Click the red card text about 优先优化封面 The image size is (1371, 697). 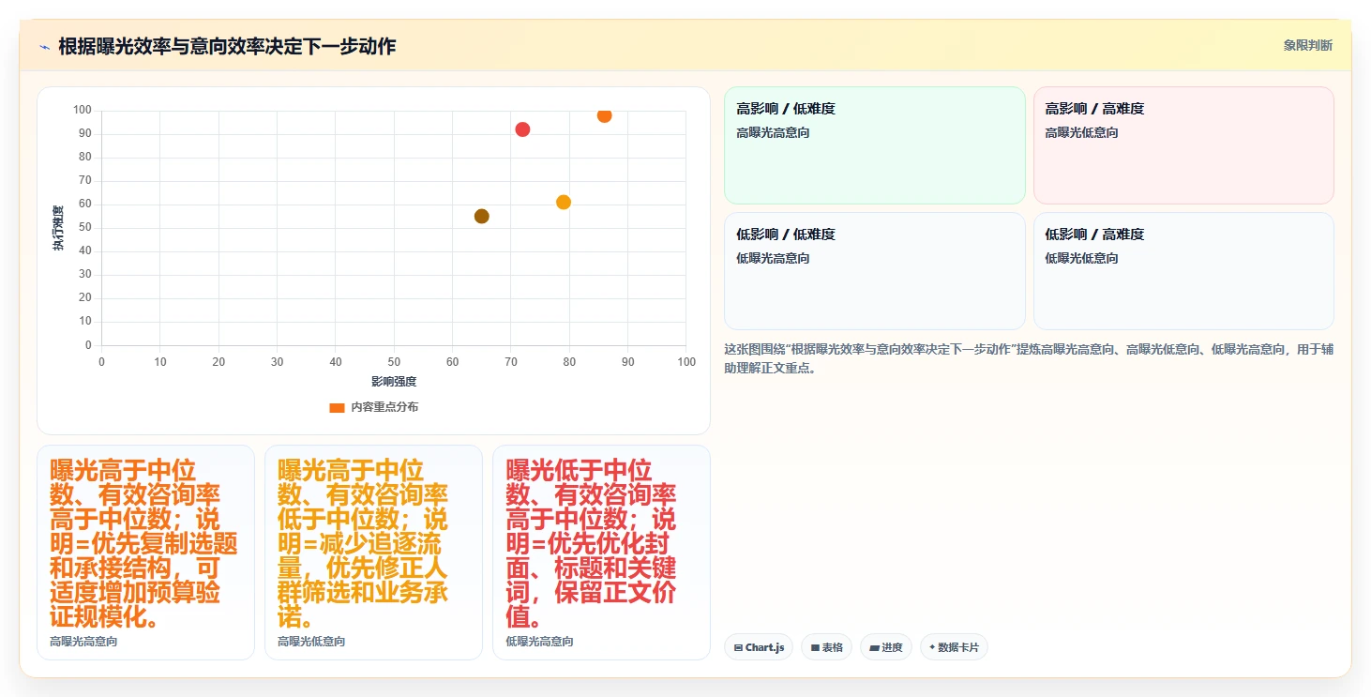click(591, 543)
